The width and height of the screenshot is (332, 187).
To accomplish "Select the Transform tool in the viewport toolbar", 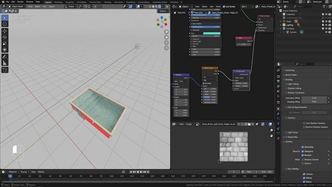I will [5, 50].
